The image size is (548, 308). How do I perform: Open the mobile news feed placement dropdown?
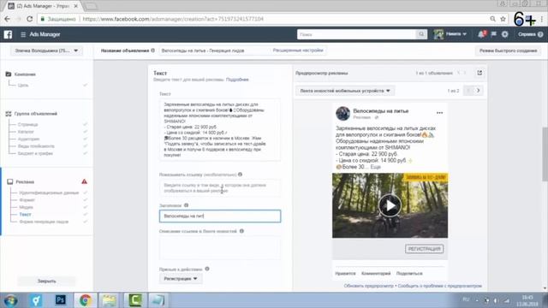pos(345,91)
